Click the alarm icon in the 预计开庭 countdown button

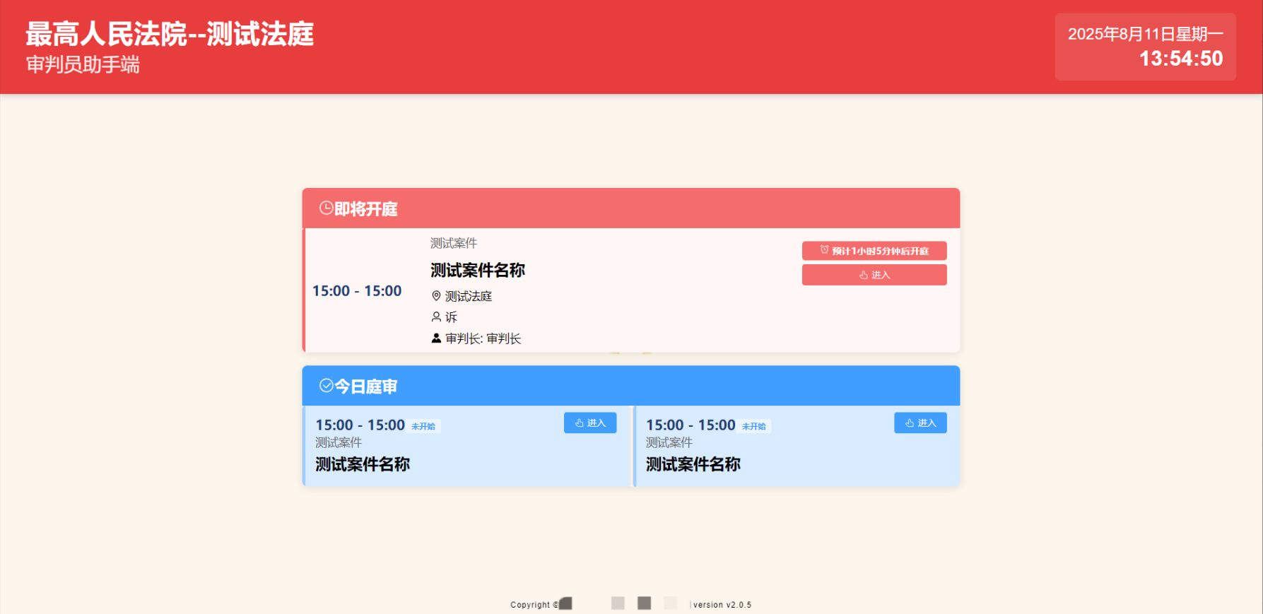(824, 250)
